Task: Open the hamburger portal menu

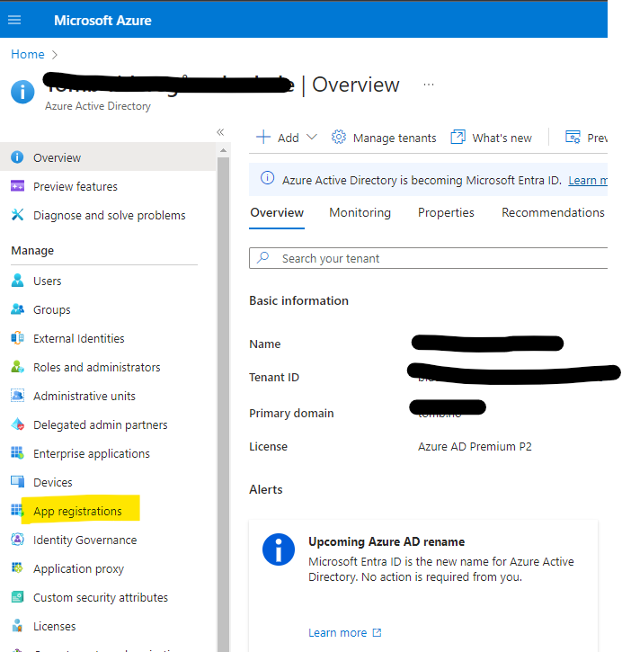Action: 14,20
